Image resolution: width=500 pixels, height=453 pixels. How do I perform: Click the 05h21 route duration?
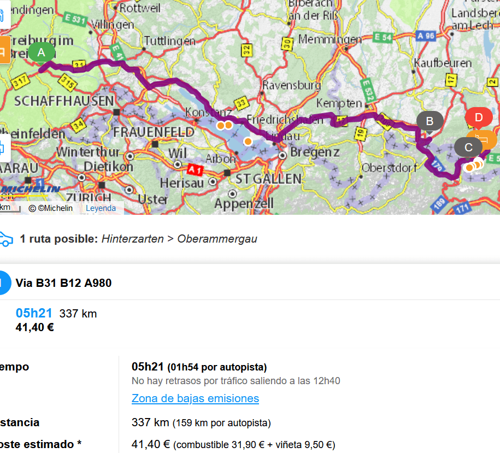tap(34, 313)
